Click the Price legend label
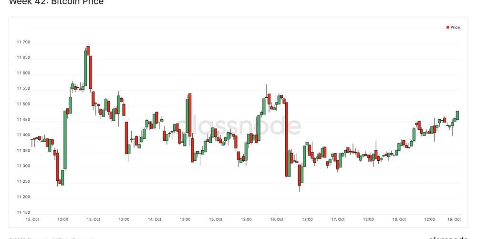The height and width of the screenshot is (239, 477). pos(455,27)
